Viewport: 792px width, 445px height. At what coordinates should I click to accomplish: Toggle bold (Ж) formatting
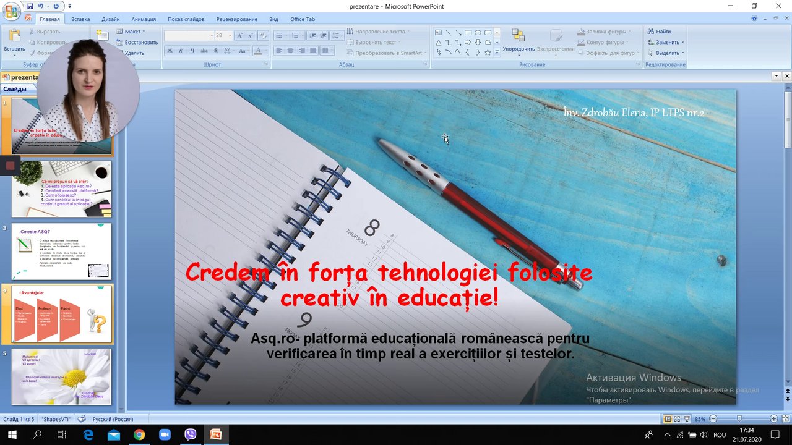tap(170, 51)
